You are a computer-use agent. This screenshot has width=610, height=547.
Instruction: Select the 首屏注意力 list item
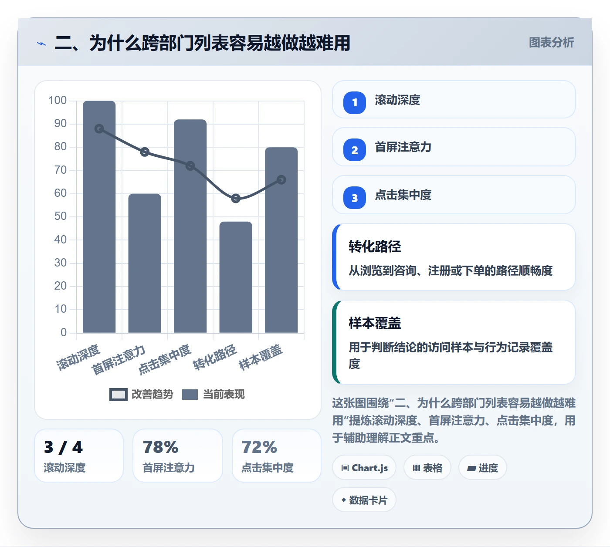point(454,147)
